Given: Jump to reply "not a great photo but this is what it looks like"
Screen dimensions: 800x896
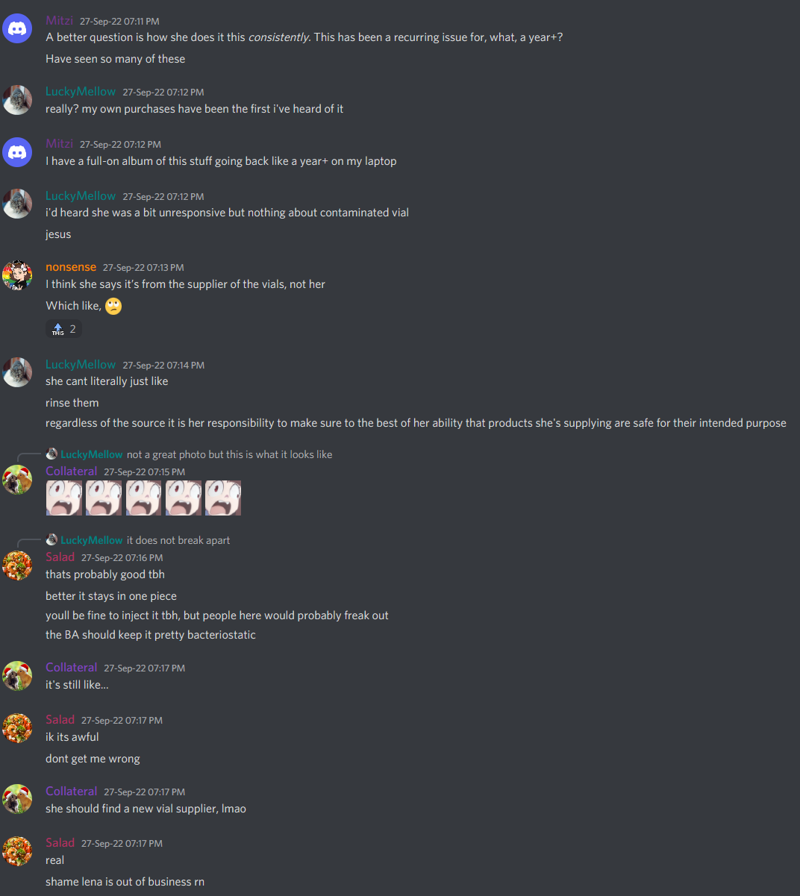Looking at the screenshot, I should coord(229,454).
